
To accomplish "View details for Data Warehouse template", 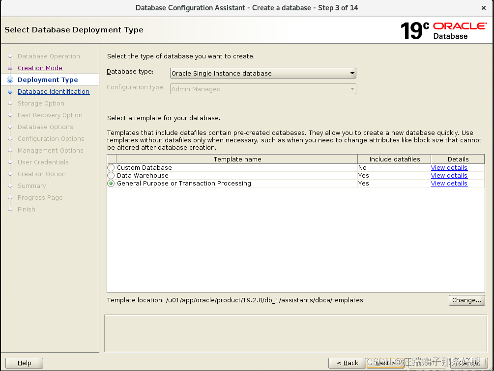I will click(449, 175).
